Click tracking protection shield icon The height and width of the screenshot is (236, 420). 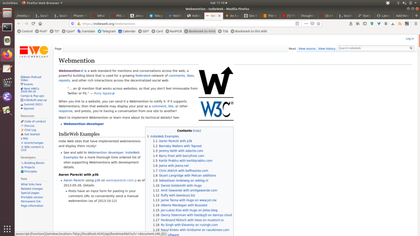(x=73, y=23)
